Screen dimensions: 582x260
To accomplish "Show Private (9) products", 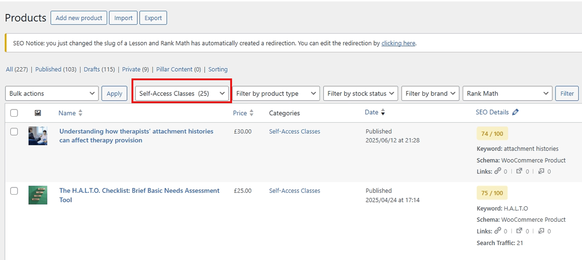I will (135, 69).
